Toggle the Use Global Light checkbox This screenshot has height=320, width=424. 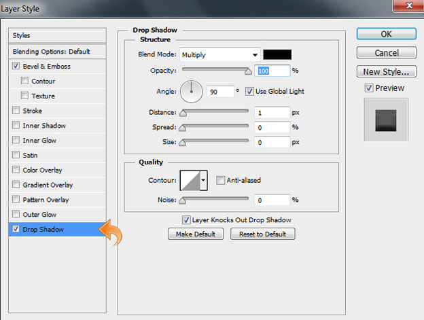tap(249, 90)
